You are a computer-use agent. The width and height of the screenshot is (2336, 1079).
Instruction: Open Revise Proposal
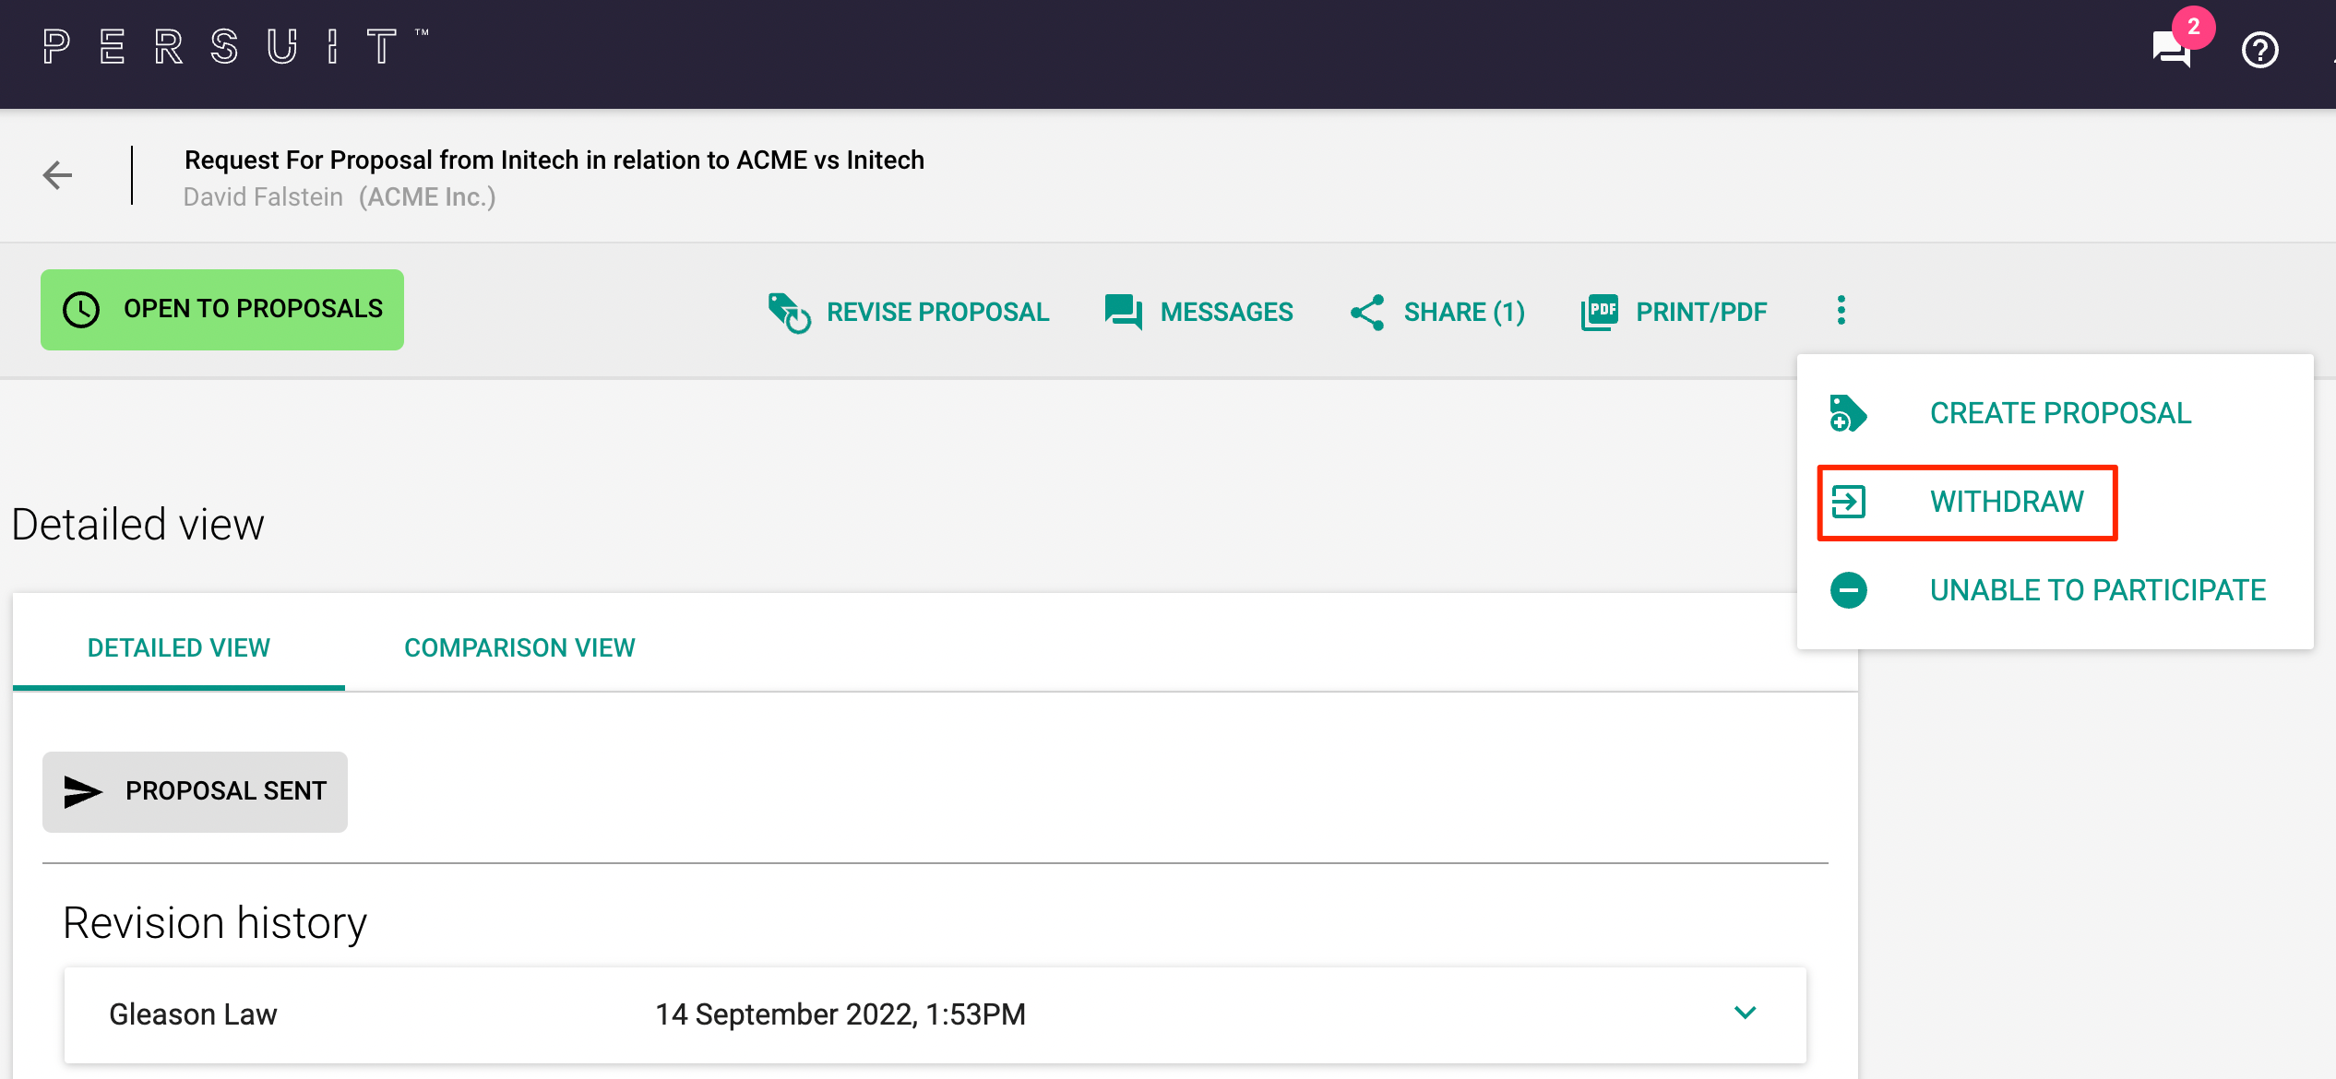(909, 312)
